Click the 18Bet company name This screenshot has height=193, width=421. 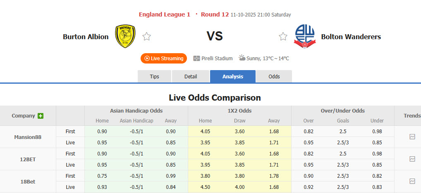click(x=28, y=181)
